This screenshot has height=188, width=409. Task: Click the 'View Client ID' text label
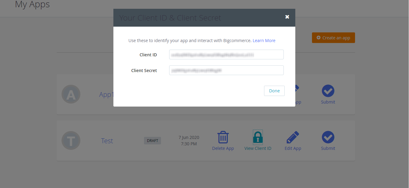click(x=258, y=148)
